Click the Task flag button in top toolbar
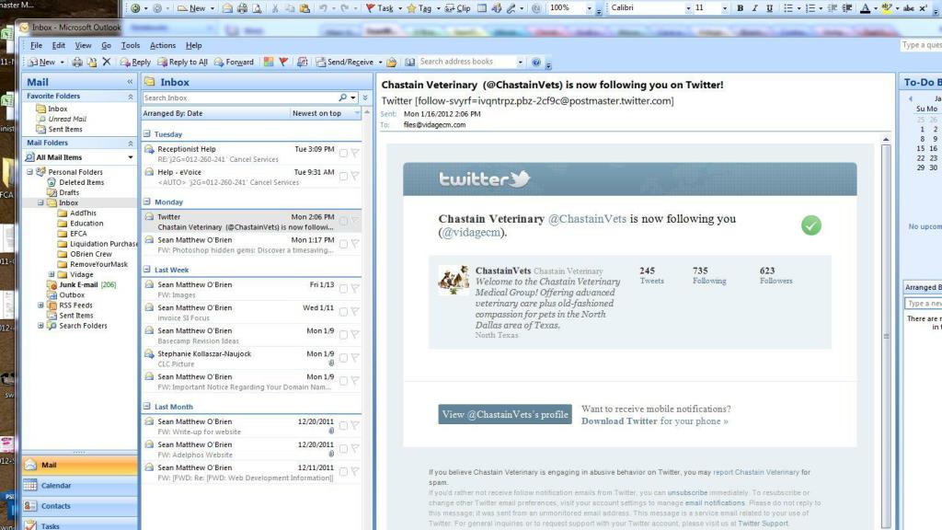942x530 pixels. tap(379, 7)
